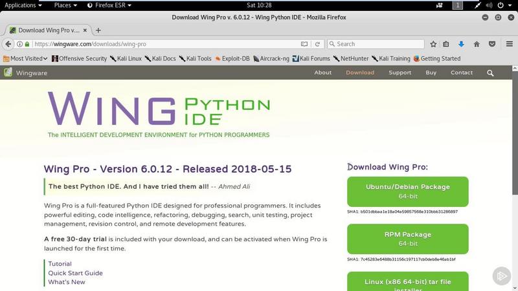Image resolution: width=518 pixels, height=291 pixels.
Task: Open the Firefox ESR app menu
Action: click(109, 5)
